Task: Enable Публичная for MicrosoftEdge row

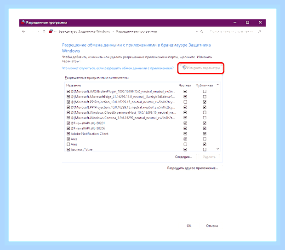Action: [205, 97]
